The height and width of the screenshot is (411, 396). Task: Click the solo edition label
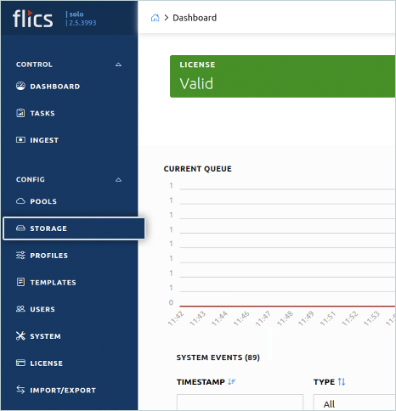coord(76,14)
